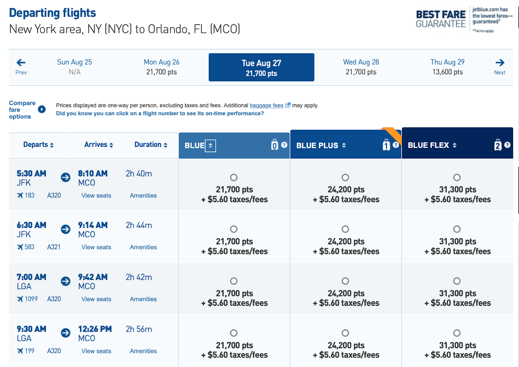View seats for the 9:30 AM flight
This screenshot has width=519, height=367.
(96, 351)
